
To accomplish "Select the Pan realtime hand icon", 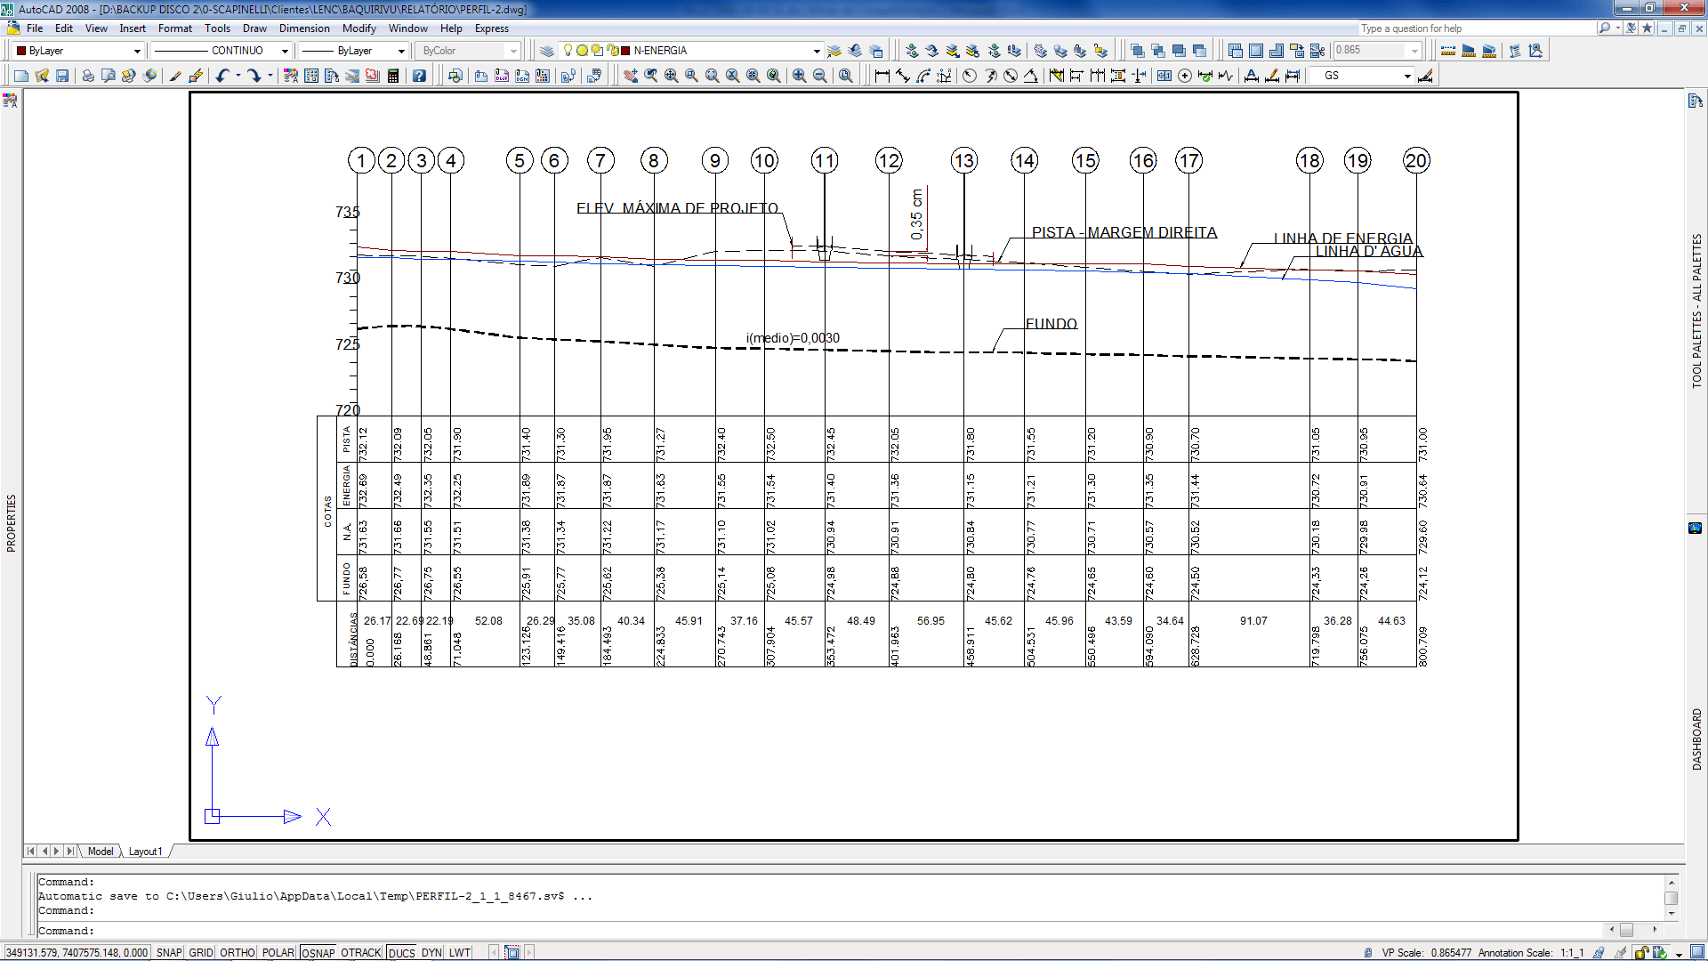I will pos(630,76).
